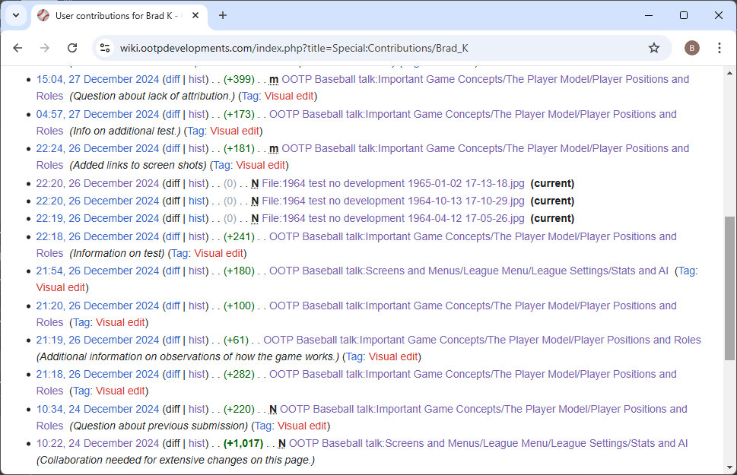Open Player Positions talk page from 10:34 entry
Image resolution: width=737 pixels, height=475 pixels.
[484, 409]
